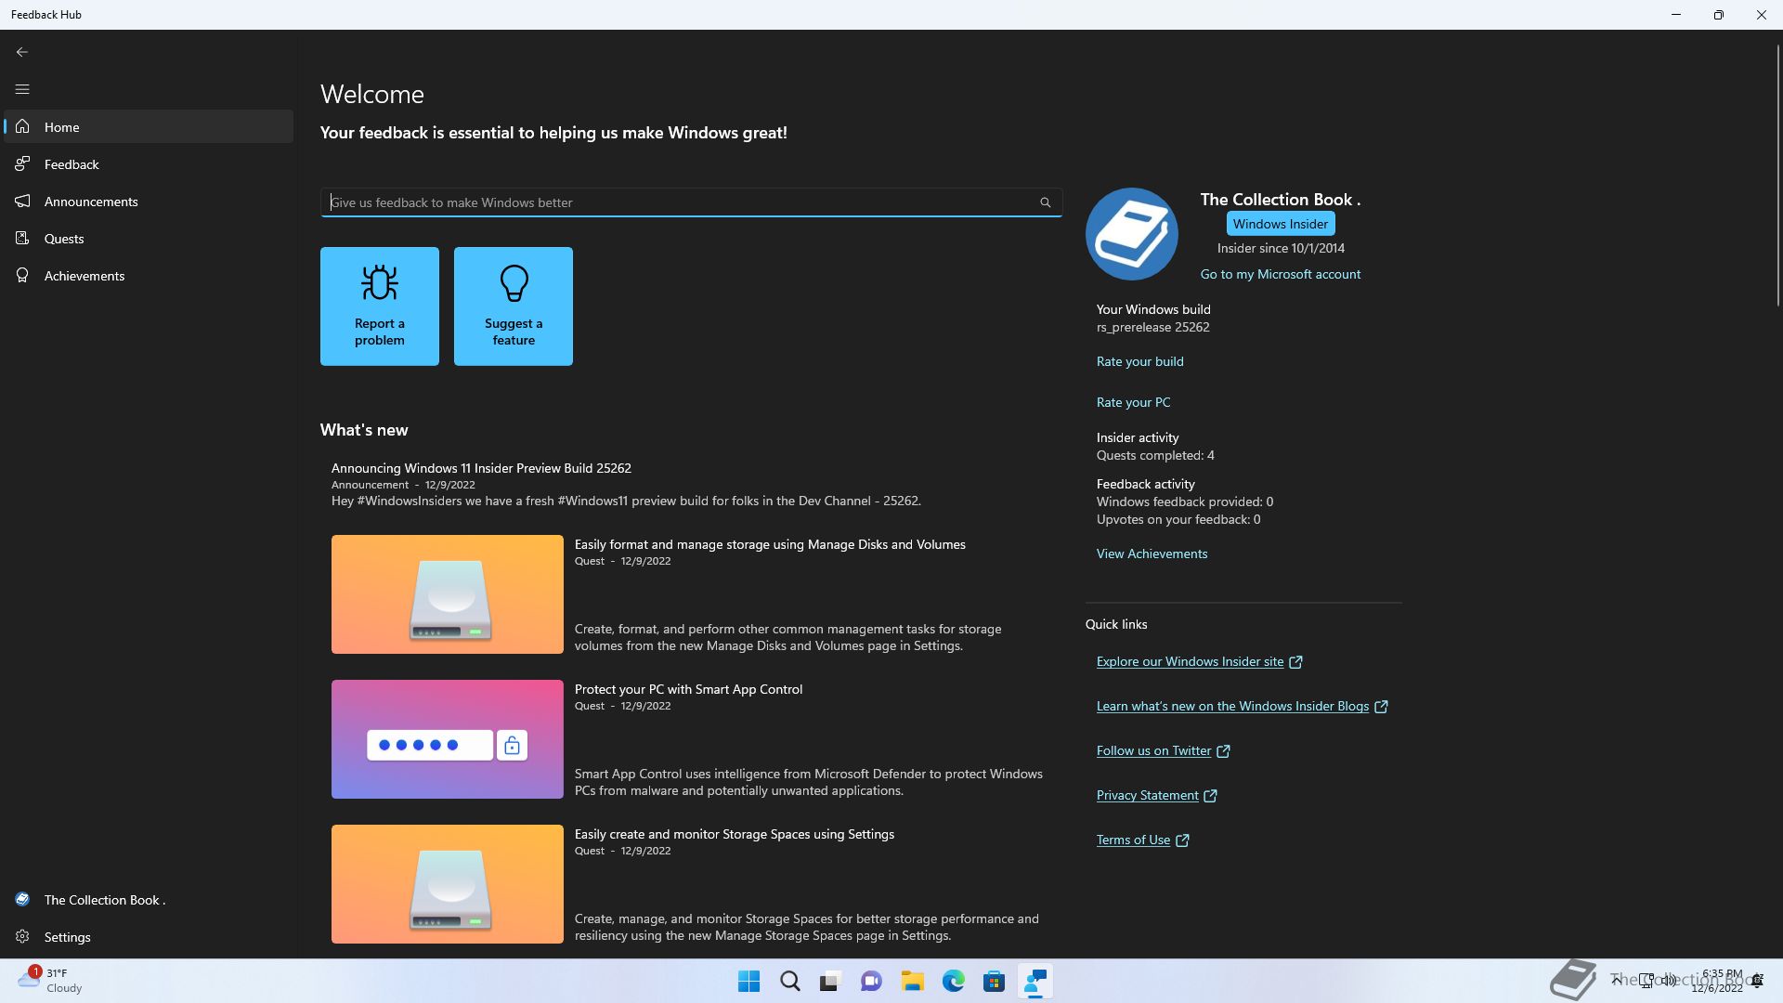This screenshot has height=1003, width=1783.
Task: Open Manage Disks and Volumes quest title
Action: click(770, 544)
